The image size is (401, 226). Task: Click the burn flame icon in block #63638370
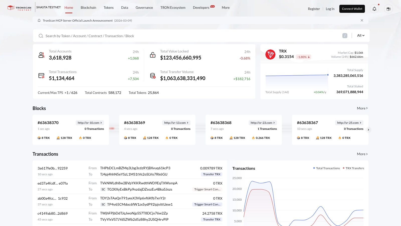point(80,138)
